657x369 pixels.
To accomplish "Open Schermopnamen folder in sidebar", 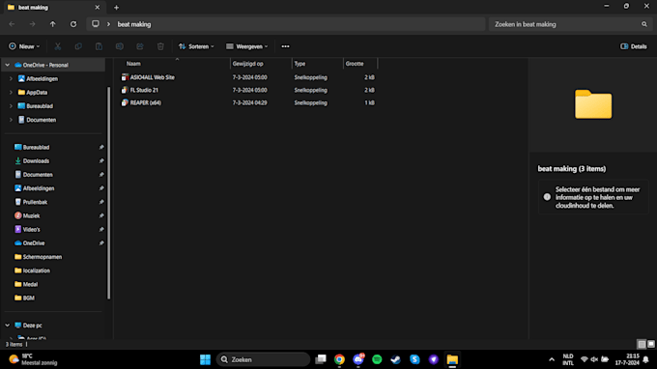I will [x=43, y=257].
